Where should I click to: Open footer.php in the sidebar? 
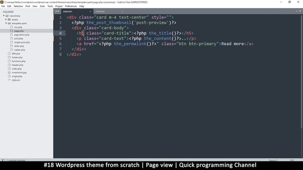click(17, 58)
